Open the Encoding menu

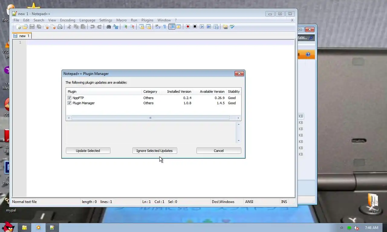click(x=68, y=20)
